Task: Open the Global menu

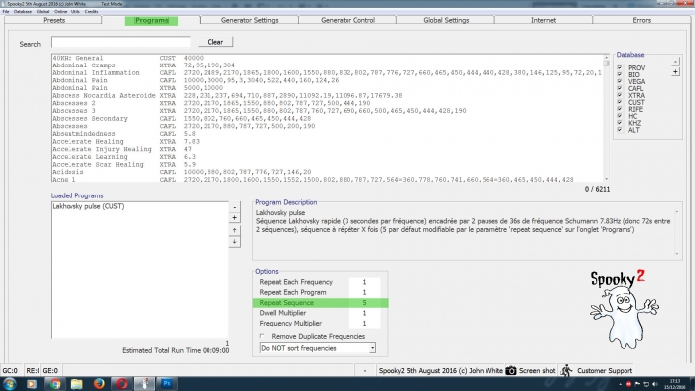Action: [x=43, y=11]
